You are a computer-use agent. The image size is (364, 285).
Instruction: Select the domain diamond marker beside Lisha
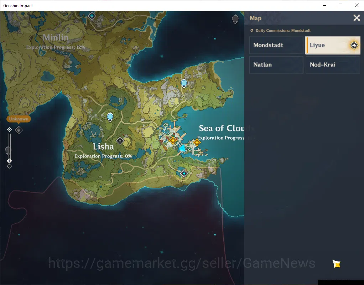coord(120,140)
